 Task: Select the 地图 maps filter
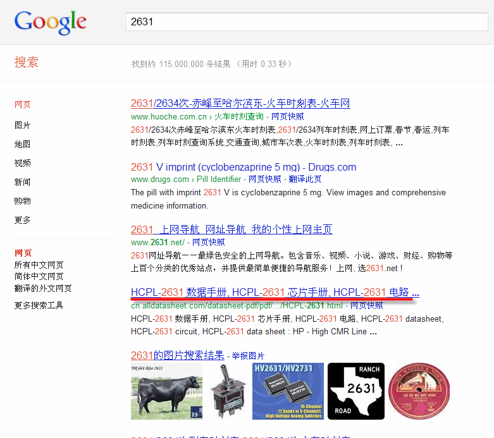pos(23,144)
